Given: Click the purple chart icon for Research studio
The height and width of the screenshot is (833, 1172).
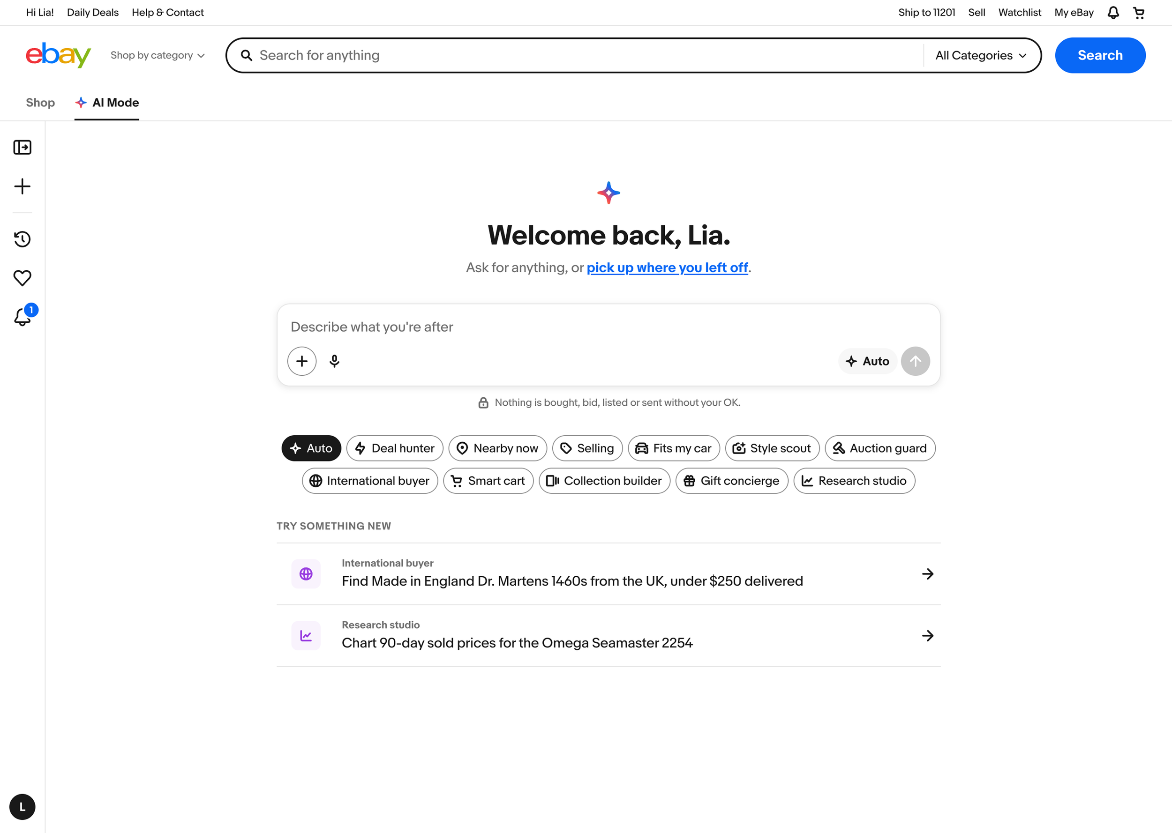Looking at the screenshot, I should [x=306, y=635].
